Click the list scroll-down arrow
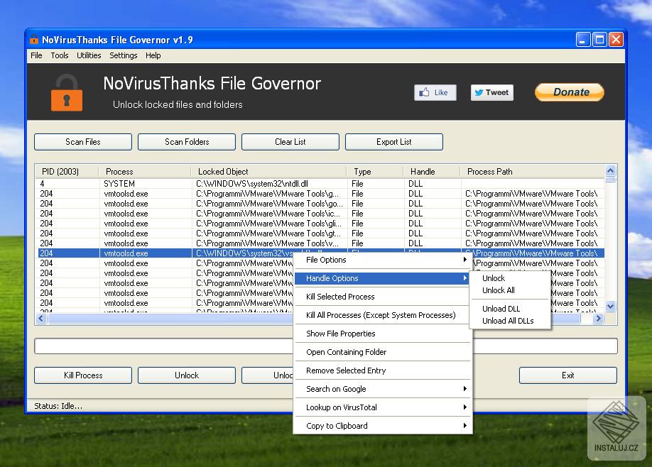 pos(610,307)
